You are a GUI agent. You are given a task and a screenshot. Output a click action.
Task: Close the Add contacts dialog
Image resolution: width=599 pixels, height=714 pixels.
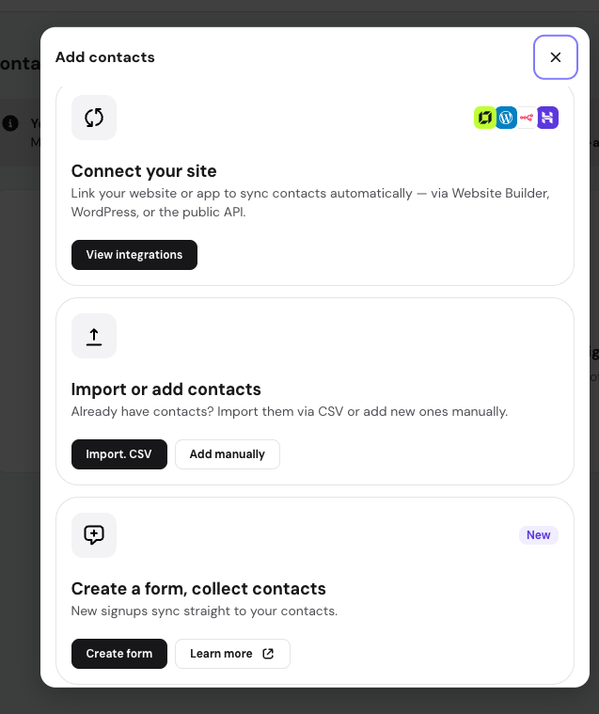point(556,57)
